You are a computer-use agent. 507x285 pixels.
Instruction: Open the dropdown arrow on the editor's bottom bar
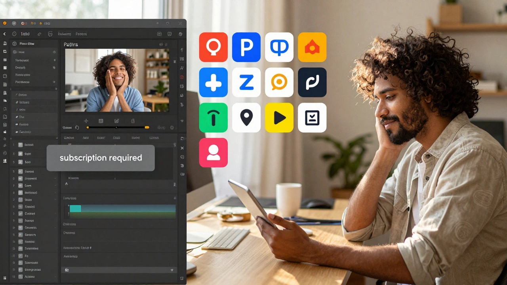tap(172, 270)
